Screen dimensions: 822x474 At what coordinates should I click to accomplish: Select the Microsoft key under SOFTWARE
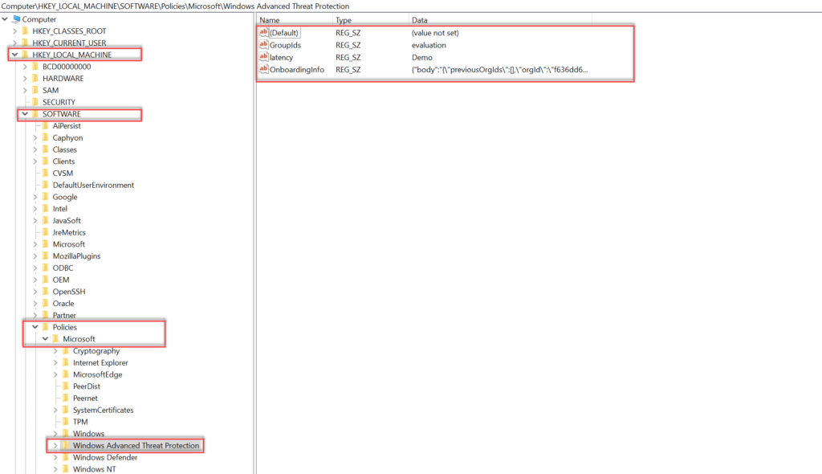tap(69, 244)
